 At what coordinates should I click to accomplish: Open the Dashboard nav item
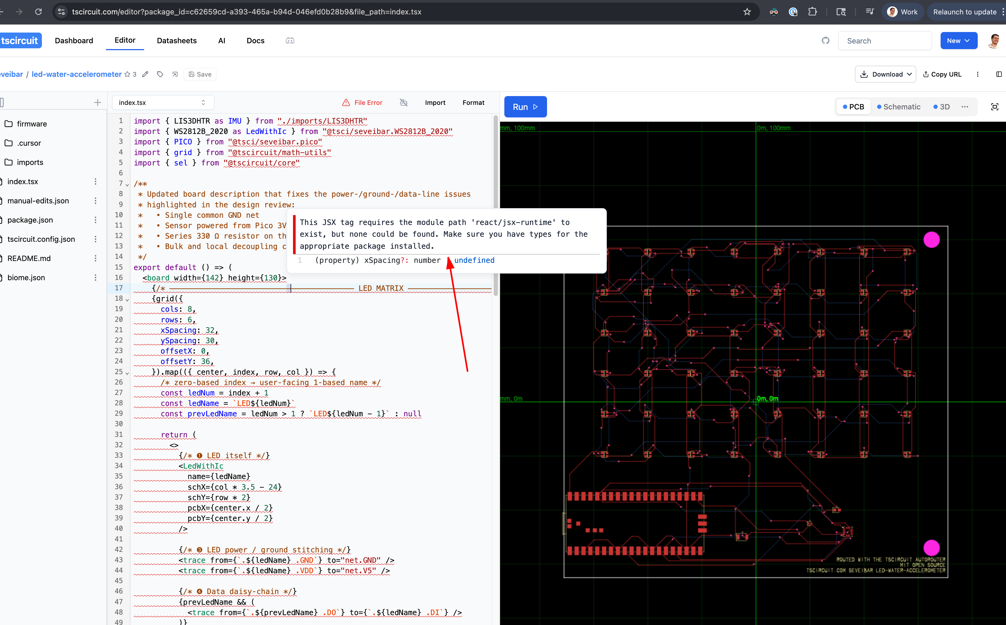74,41
